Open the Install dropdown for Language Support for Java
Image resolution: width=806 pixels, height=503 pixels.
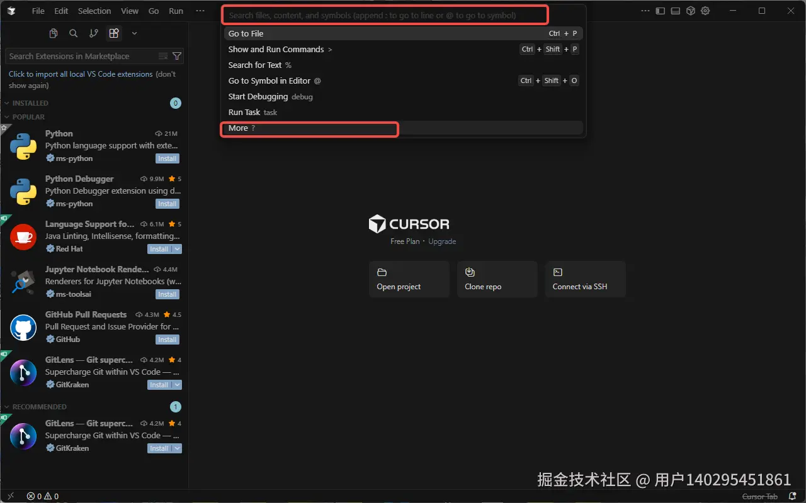pyautogui.click(x=178, y=249)
